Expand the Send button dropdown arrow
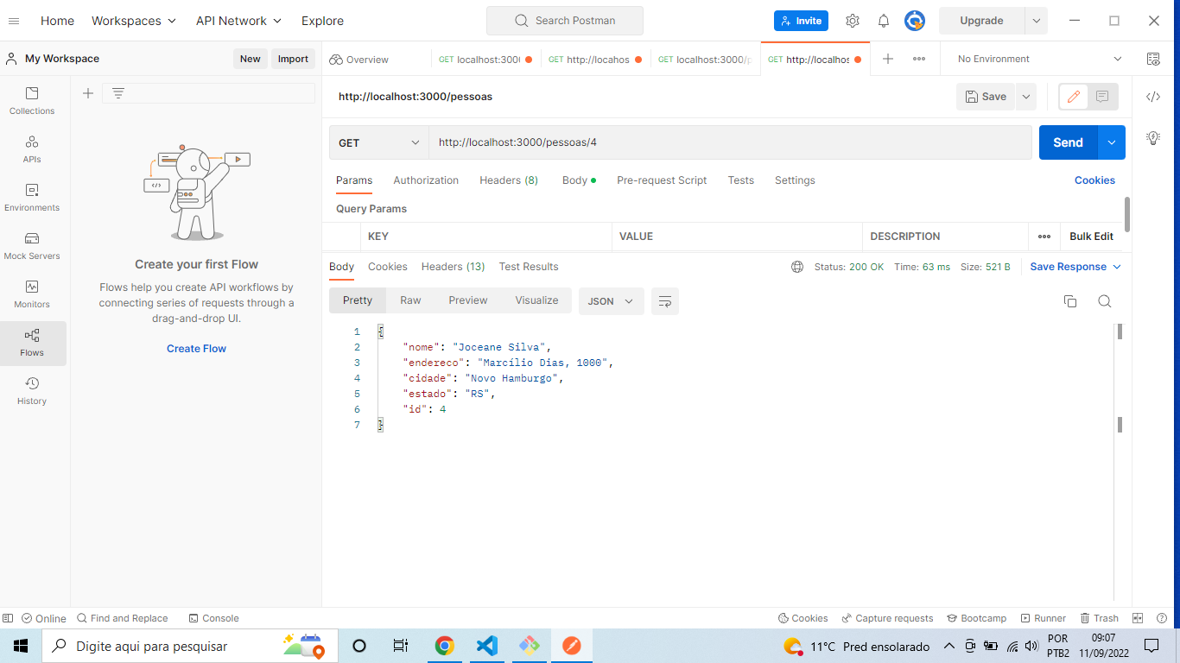This screenshot has height=663, width=1180. 1112,142
